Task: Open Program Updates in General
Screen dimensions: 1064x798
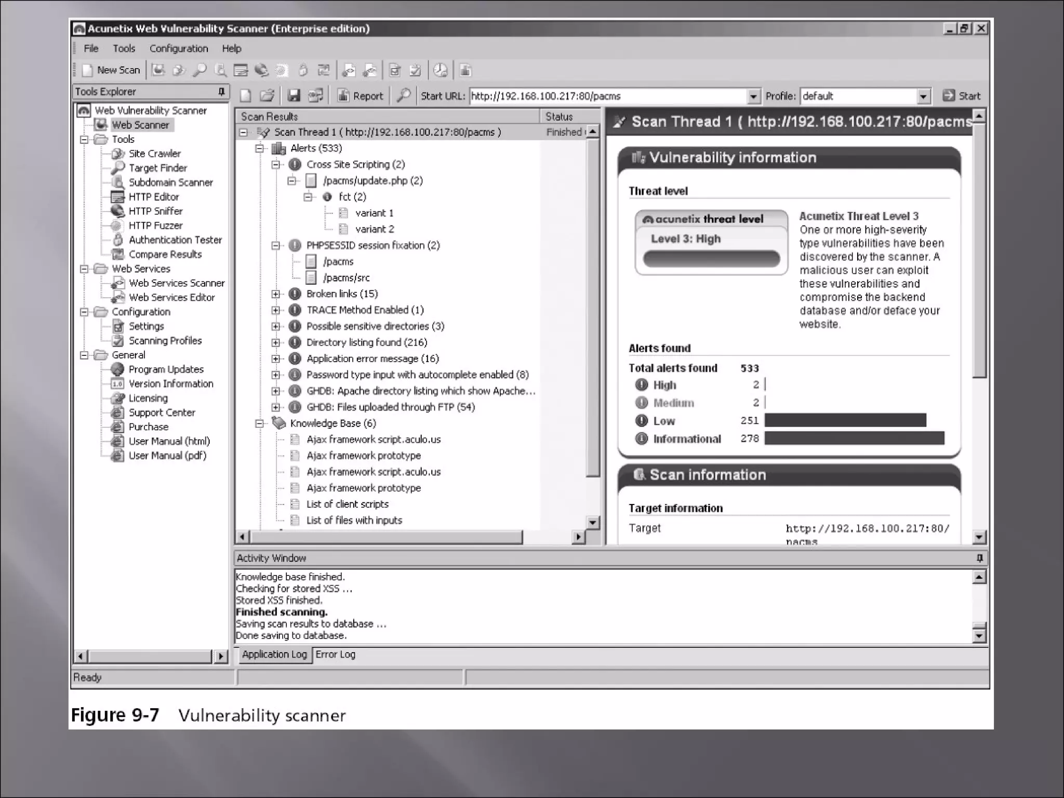Action: click(x=166, y=369)
